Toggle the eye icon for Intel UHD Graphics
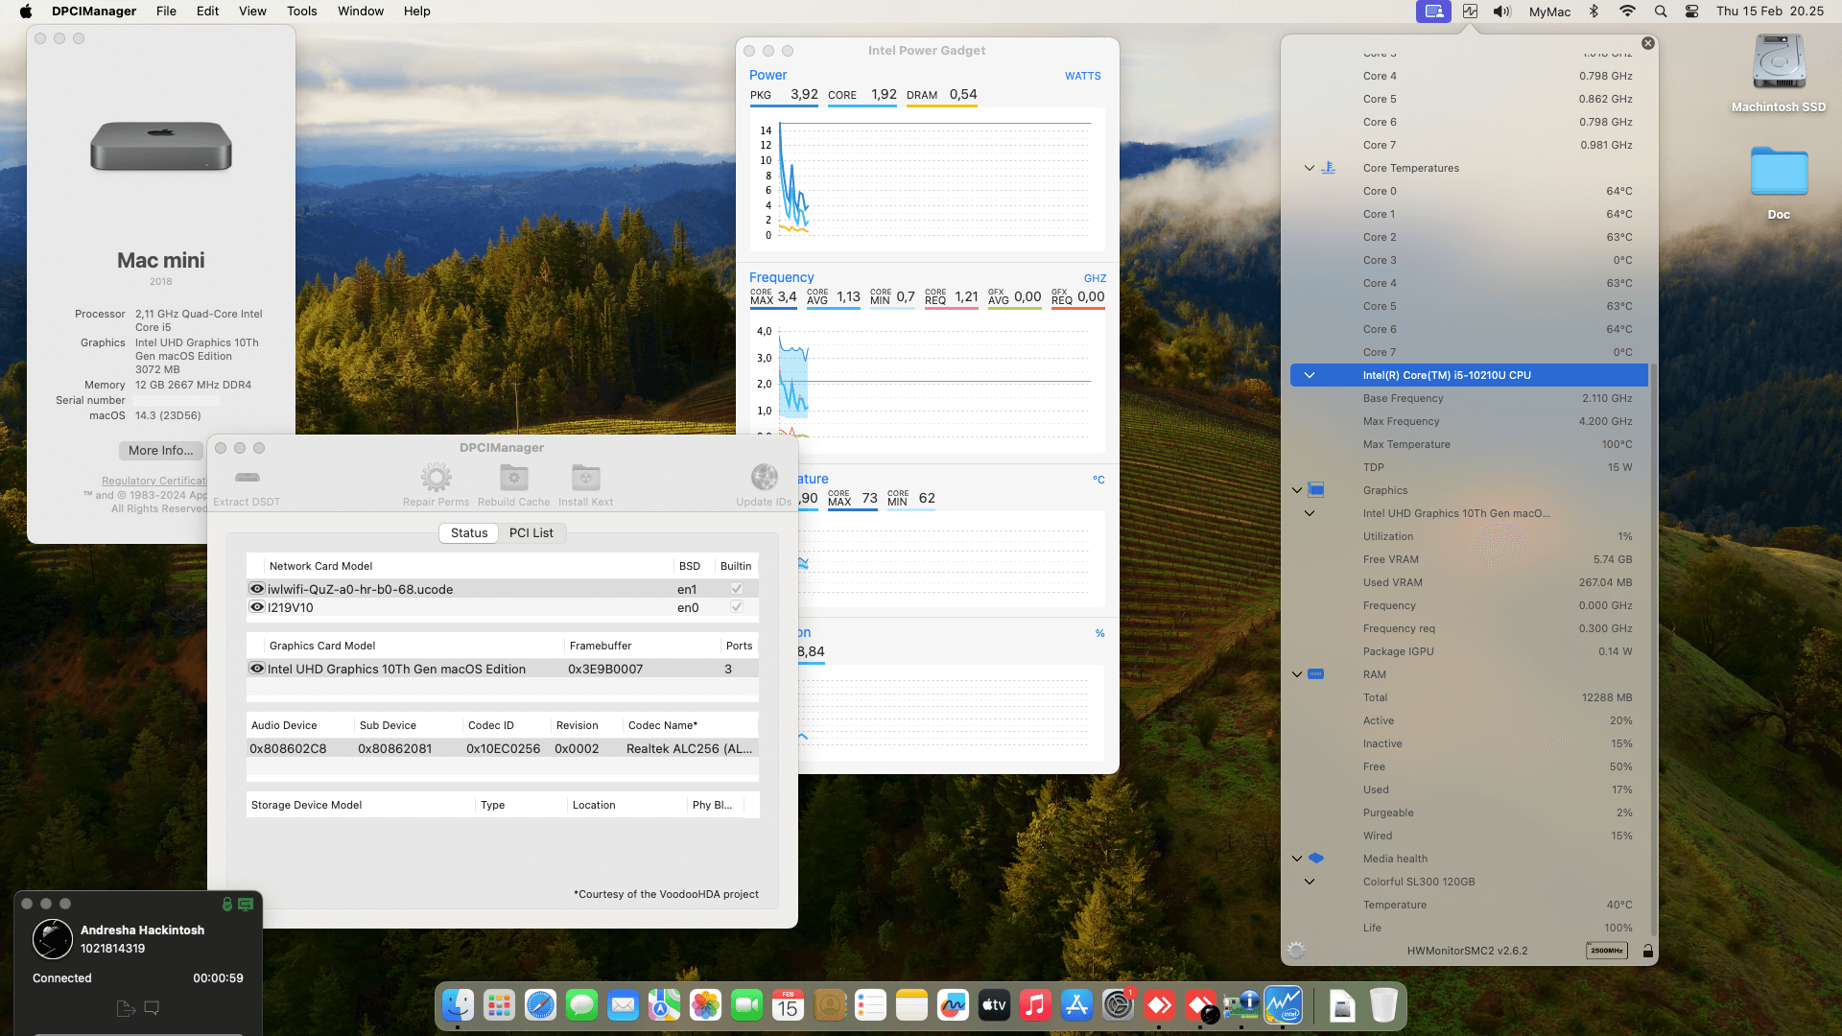Image resolution: width=1842 pixels, height=1036 pixels. click(x=256, y=669)
